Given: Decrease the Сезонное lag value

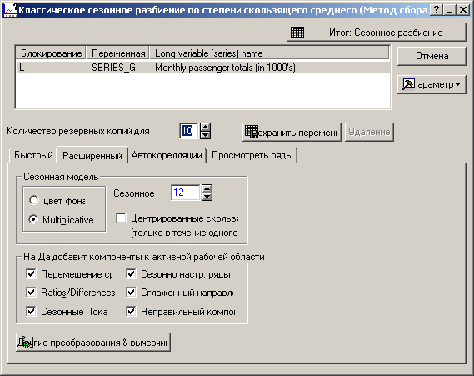Looking at the screenshot, I should tap(207, 197).
